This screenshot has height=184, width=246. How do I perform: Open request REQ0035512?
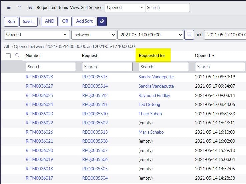95,95
